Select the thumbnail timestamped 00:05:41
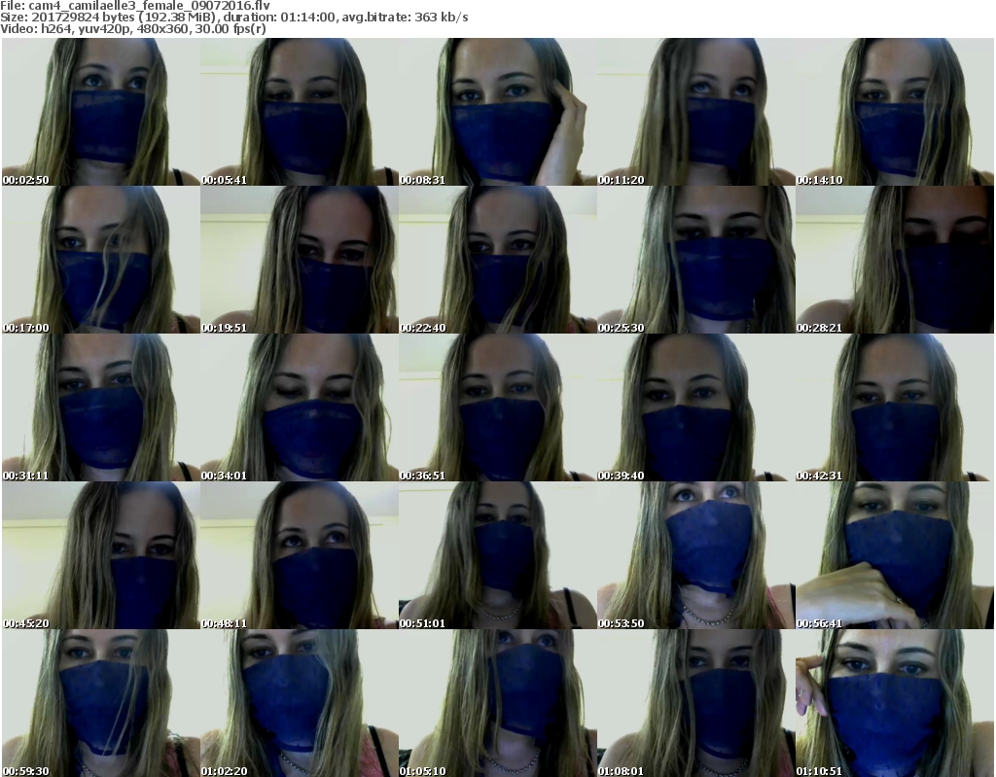 (300, 112)
